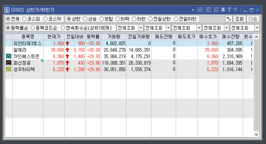The image size is (266, 144).
Task: Click current price 39,650 for 알체라
Action: pyautogui.click(x=57, y=50)
